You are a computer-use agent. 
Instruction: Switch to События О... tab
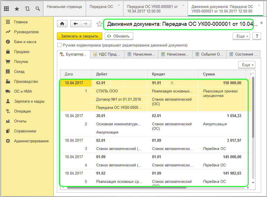pyautogui.click(x=209, y=54)
